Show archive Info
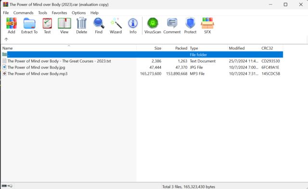The height and width of the screenshot is (189, 308). coord(133,26)
